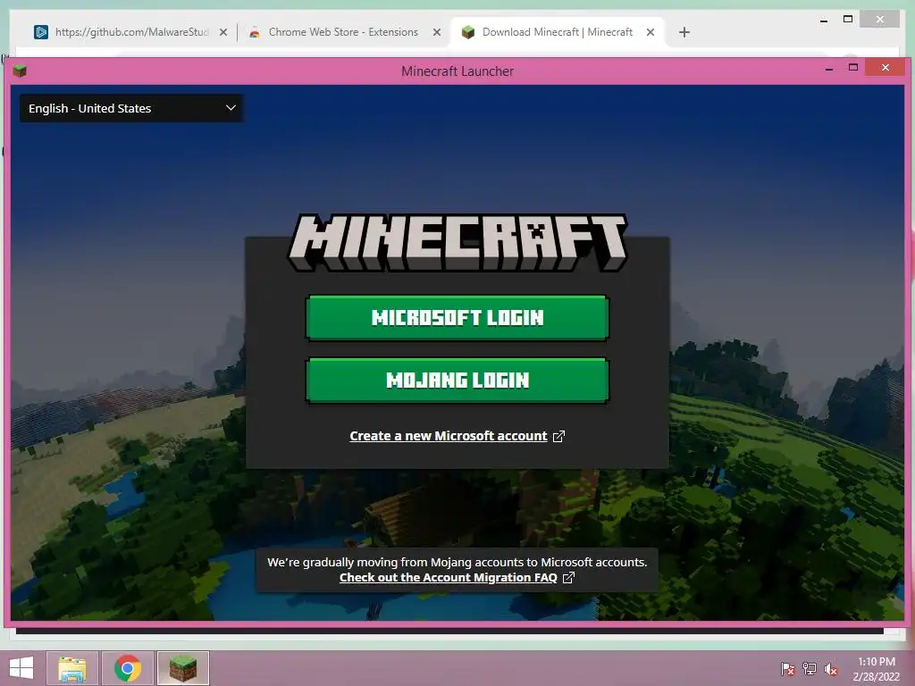The width and height of the screenshot is (915, 686).
Task: Close the Chrome browser window
Action: 880,20
